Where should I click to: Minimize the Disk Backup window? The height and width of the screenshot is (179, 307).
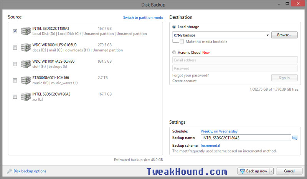tap(279, 4)
